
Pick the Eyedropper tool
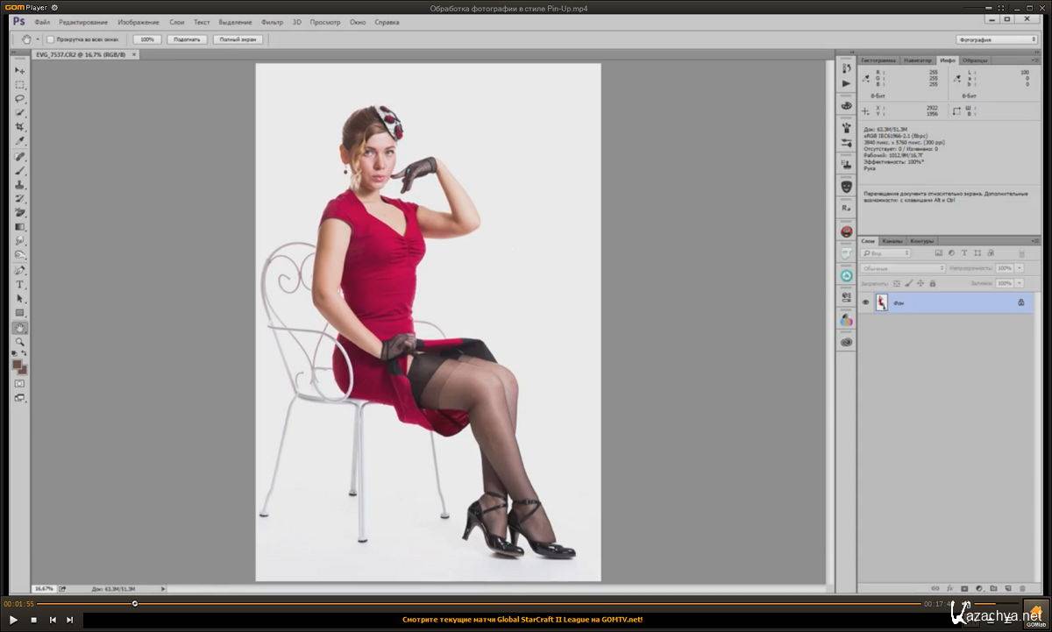[19, 141]
